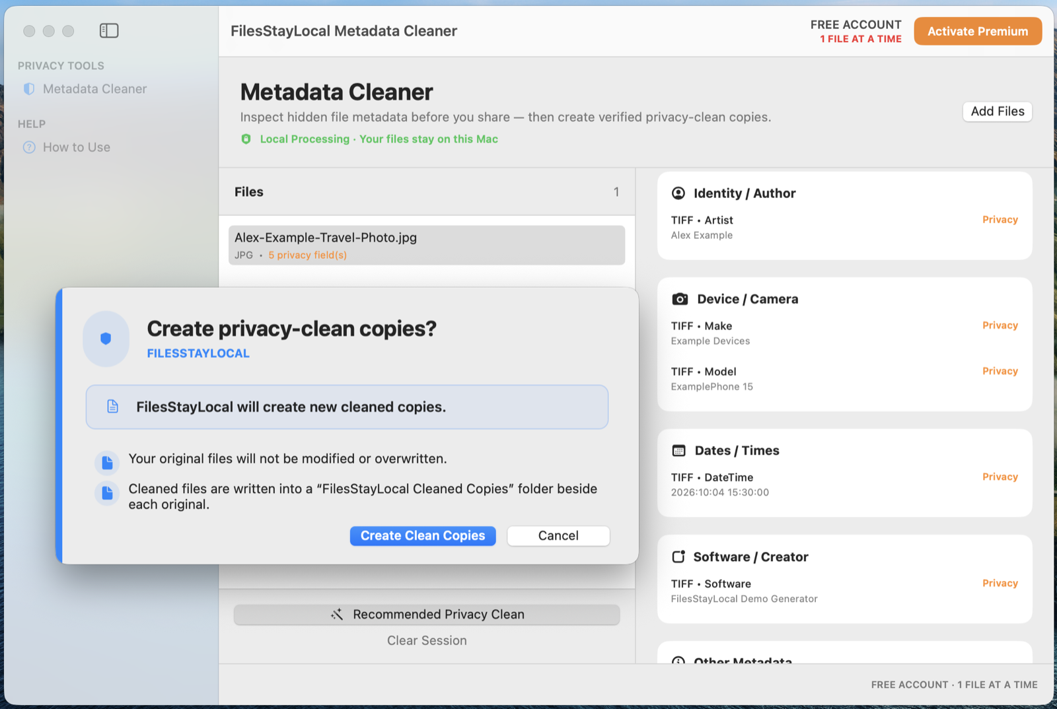This screenshot has height=709, width=1057.
Task: Click the Identity / Author heading
Action: pyautogui.click(x=745, y=193)
